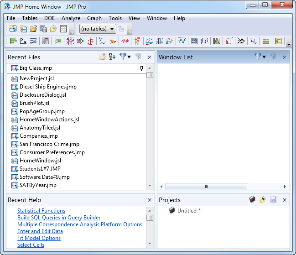The width and height of the screenshot is (296, 255).
Task: Save the project with the disk icon
Action: (273, 199)
